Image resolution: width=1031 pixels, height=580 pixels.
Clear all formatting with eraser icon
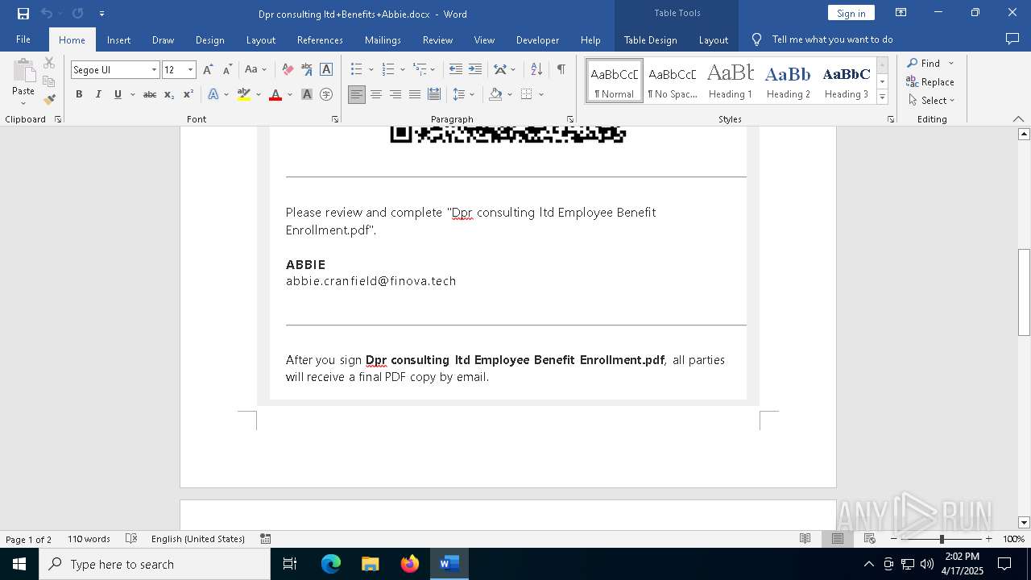(x=288, y=70)
